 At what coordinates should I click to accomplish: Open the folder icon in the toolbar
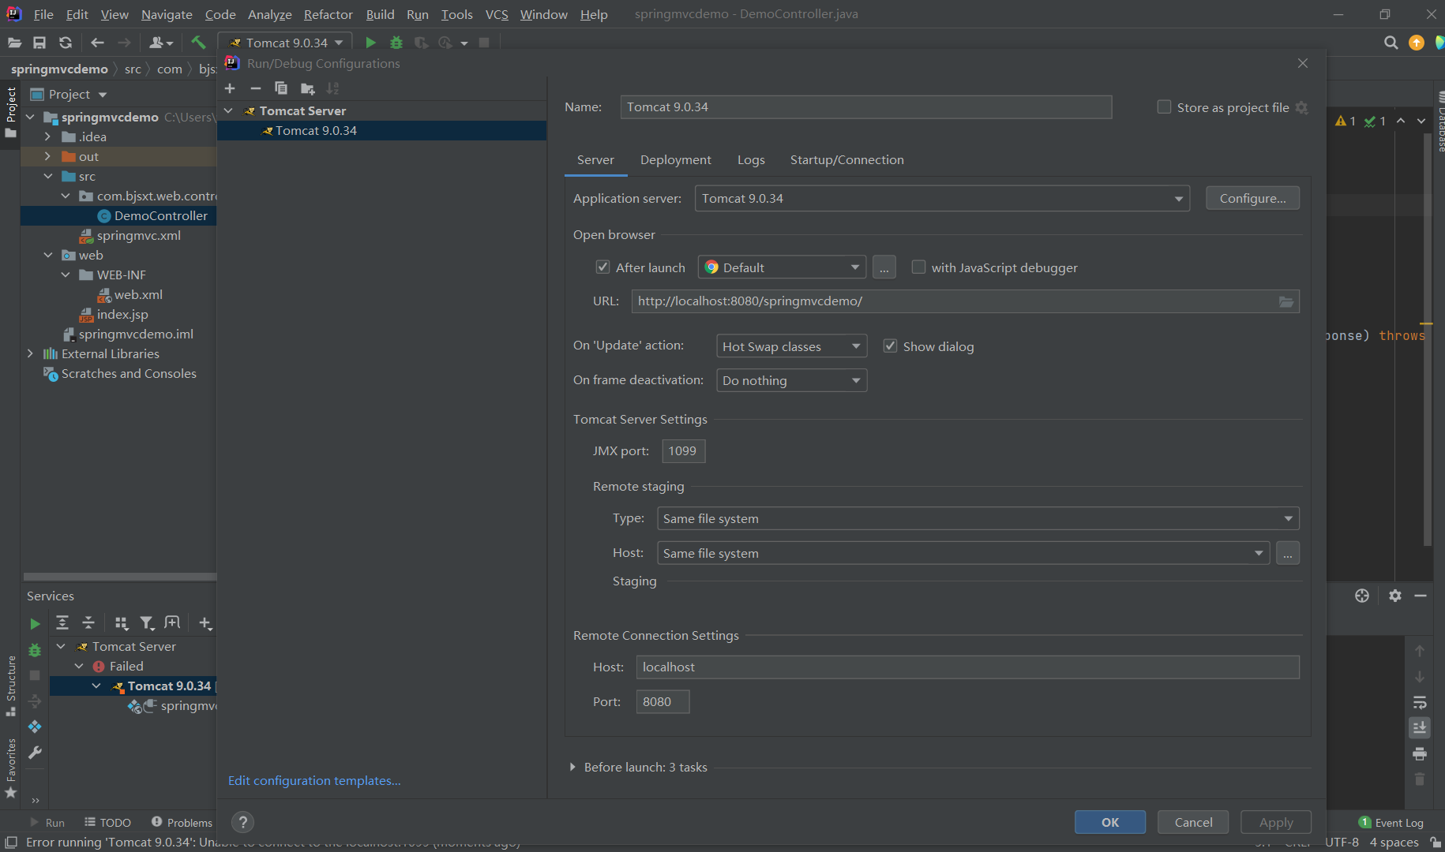coord(14,43)
